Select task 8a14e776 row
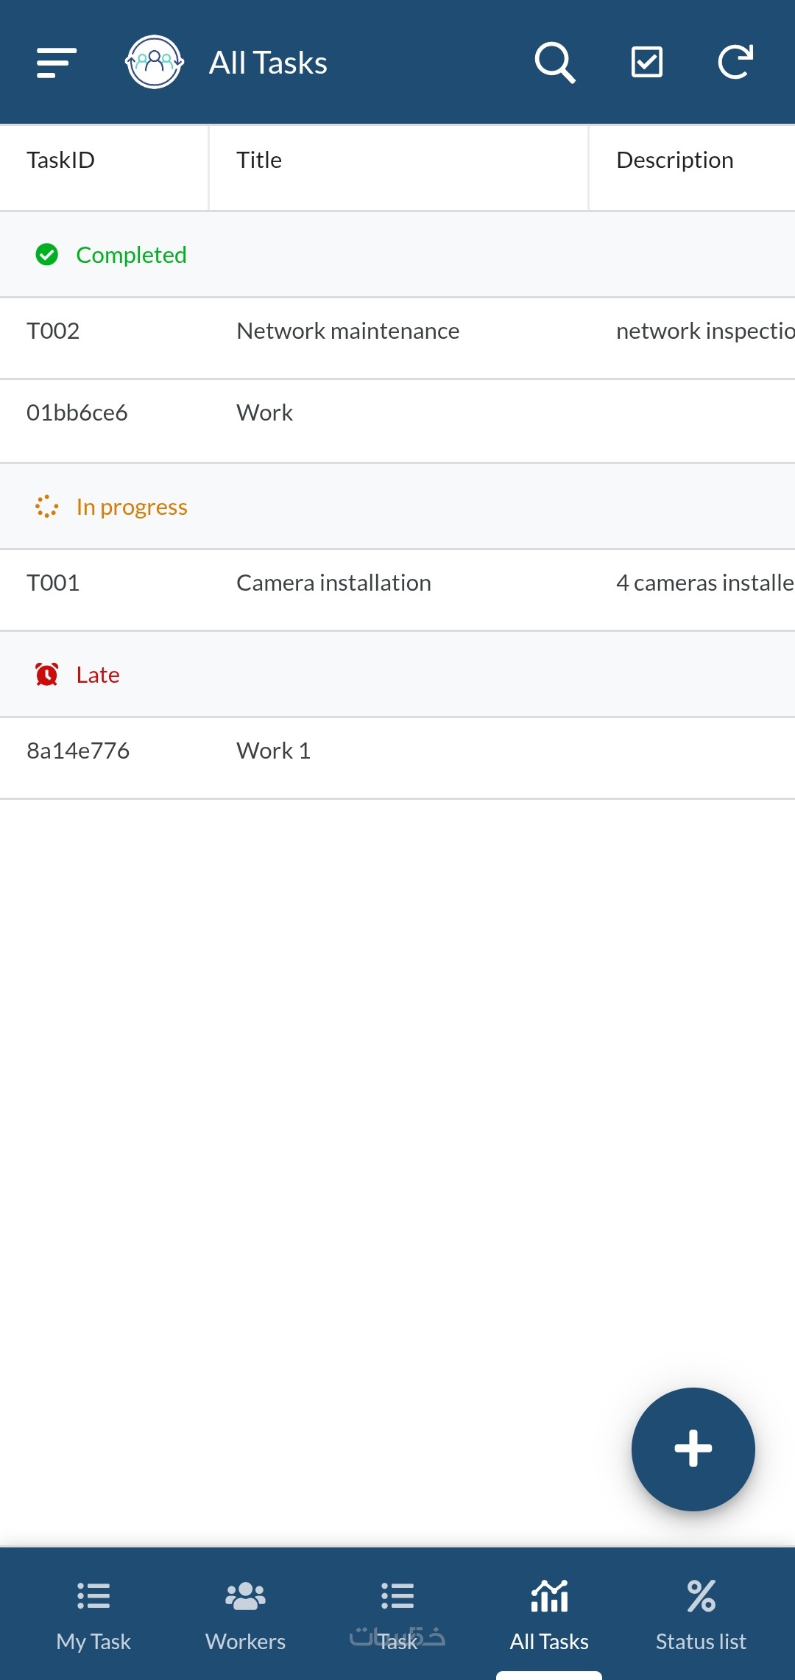The image size is (795, 1680). pos(78,751)
